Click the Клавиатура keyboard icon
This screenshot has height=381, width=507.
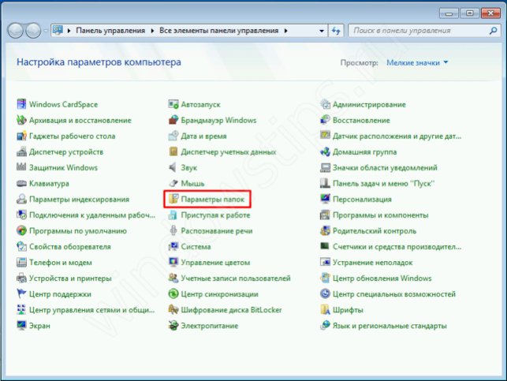(21, 183)
